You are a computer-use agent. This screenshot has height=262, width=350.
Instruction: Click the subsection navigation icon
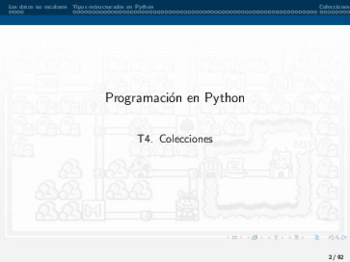click(275, 237)
